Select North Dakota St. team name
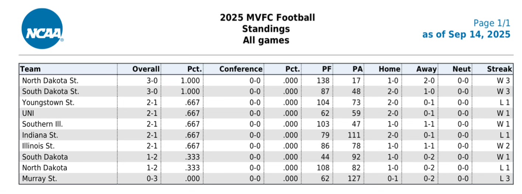The height and width of the screenshot is (194, 522). [50, 80]
